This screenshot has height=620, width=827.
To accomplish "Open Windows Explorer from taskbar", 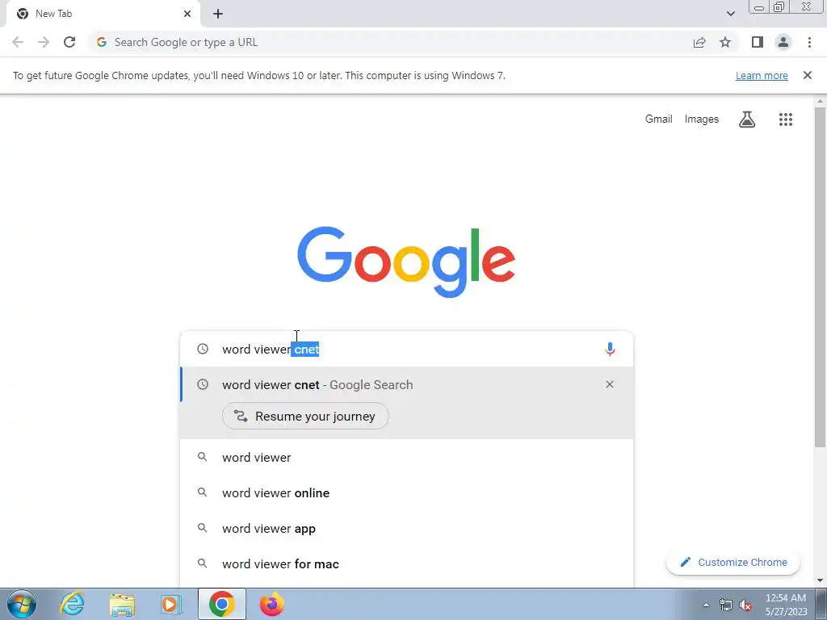I will 122,605.
